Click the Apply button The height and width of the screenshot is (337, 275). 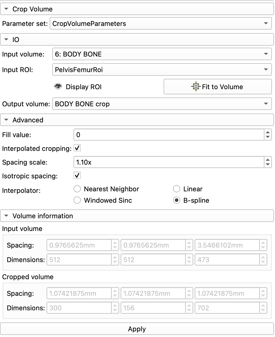point(137,329)
